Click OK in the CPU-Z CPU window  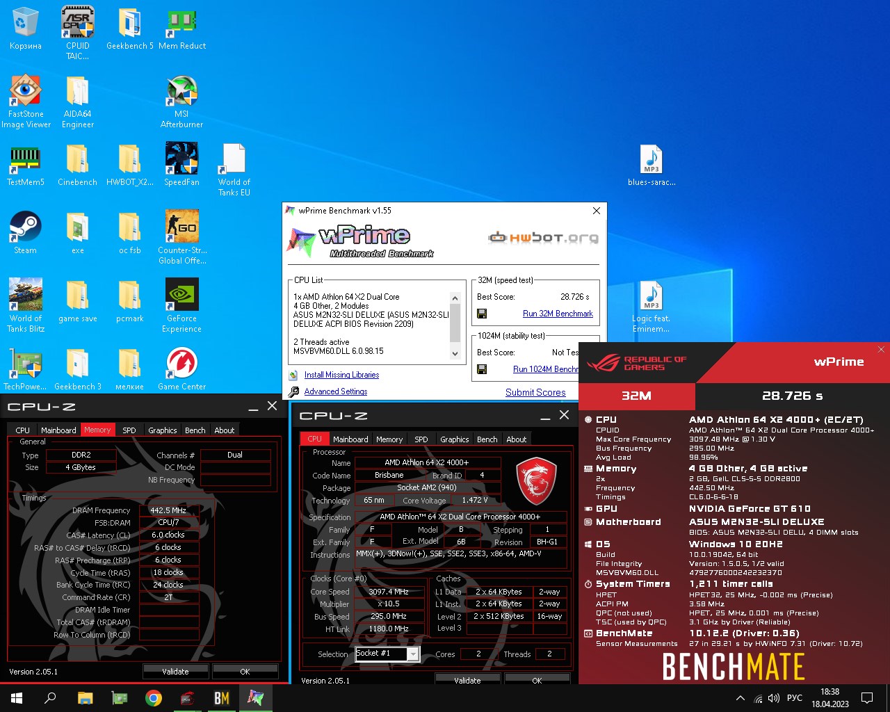[x=537, y=679]
